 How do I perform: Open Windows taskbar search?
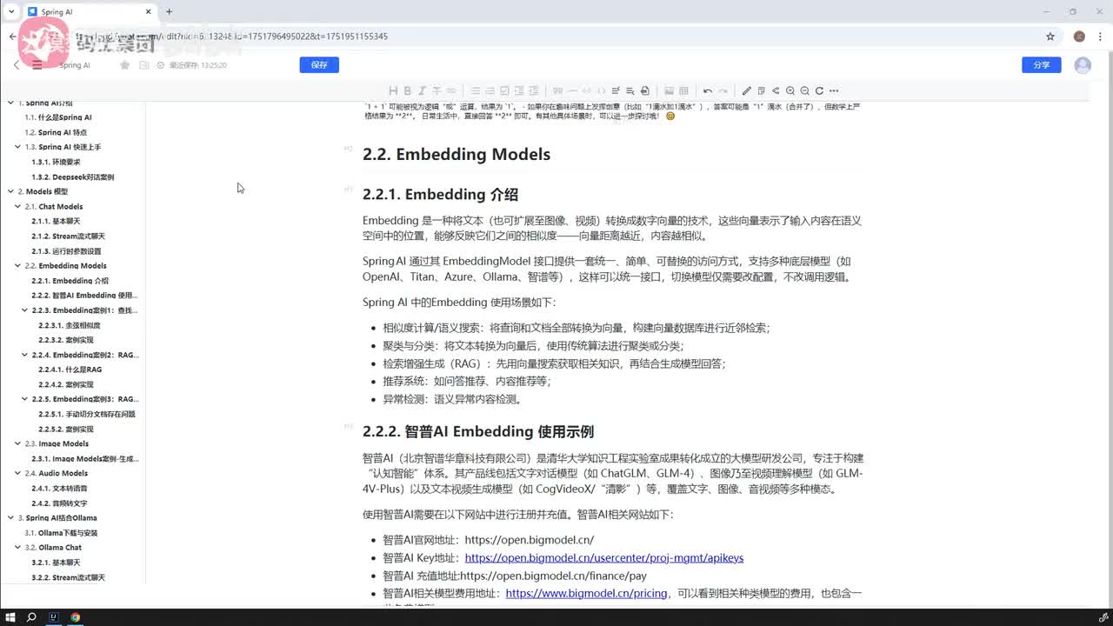[31, 617]
